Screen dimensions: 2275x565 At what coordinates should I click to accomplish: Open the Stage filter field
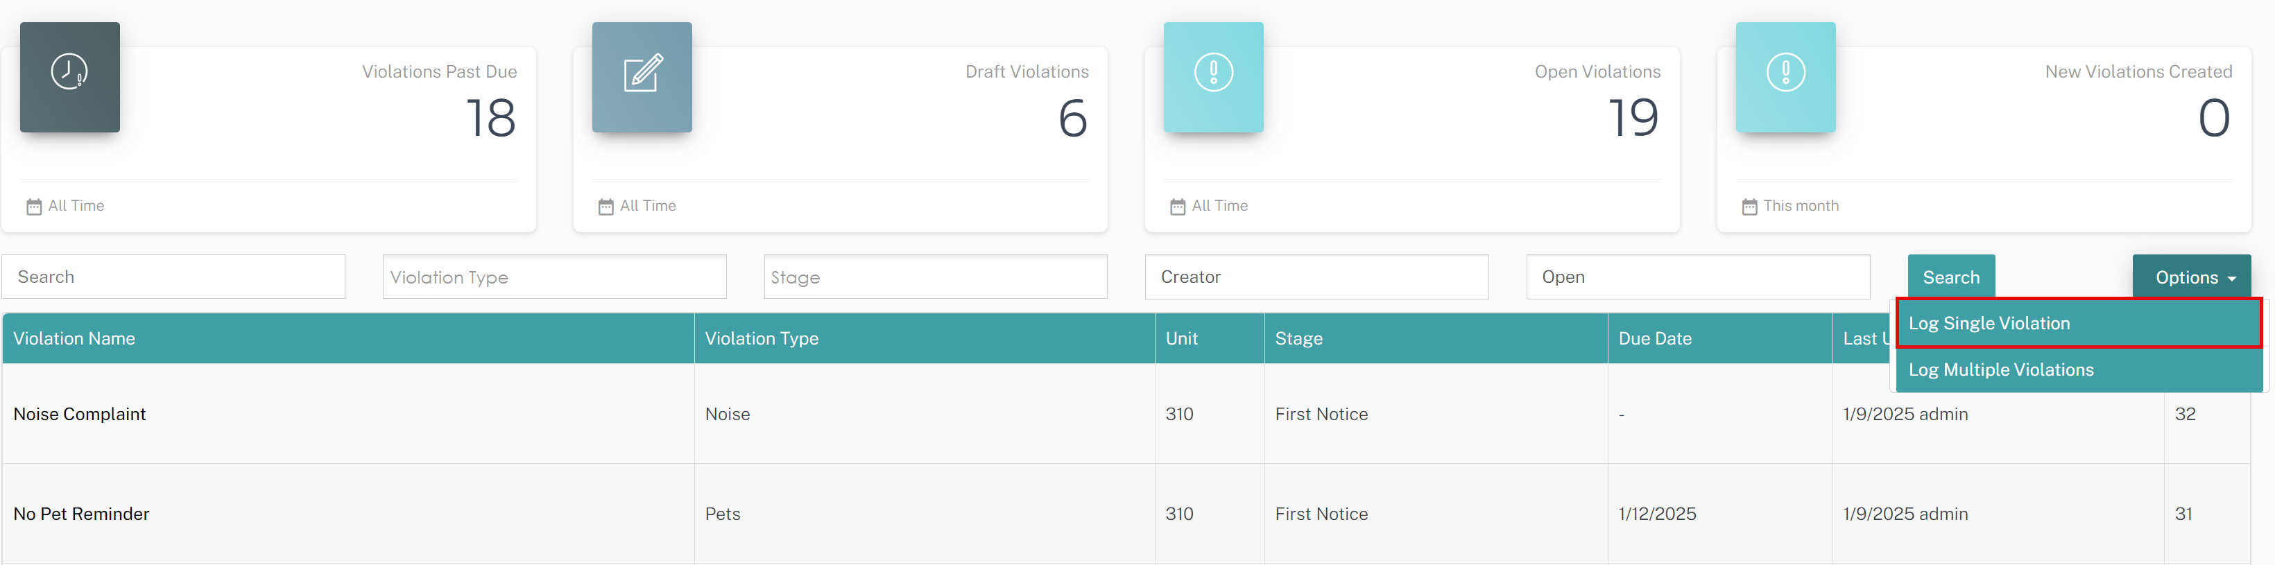pos(935,277)
